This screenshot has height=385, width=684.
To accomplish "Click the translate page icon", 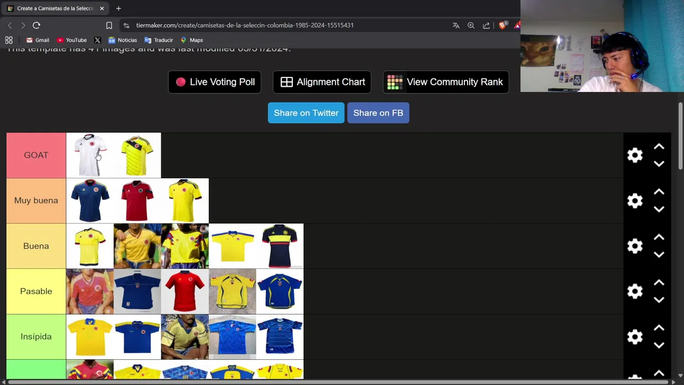I will point(456,25).
